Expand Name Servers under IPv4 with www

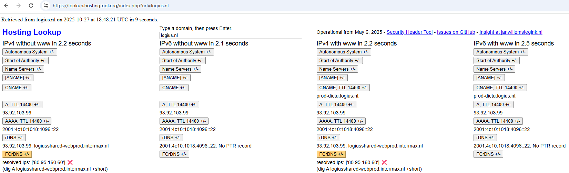point(337,69)
